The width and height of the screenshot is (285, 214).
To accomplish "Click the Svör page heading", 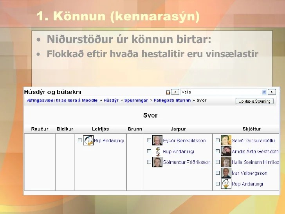I will pos(150,115).
